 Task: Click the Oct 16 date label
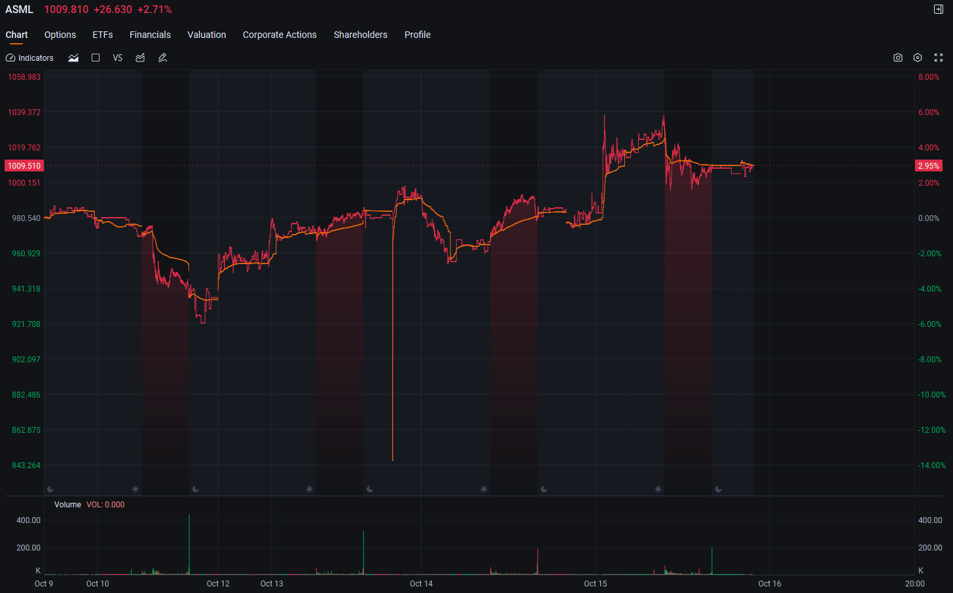770,584
